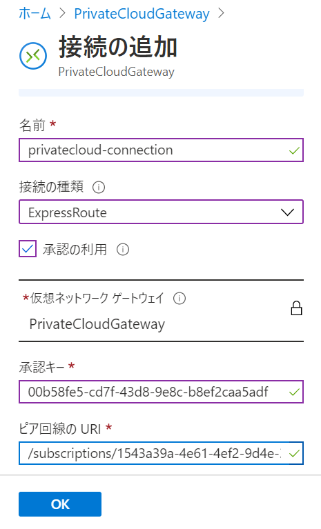Viewport: 321px width, 529px height.
Task: Click the 承認の利用 label text
Action: [x=75, y=250]
